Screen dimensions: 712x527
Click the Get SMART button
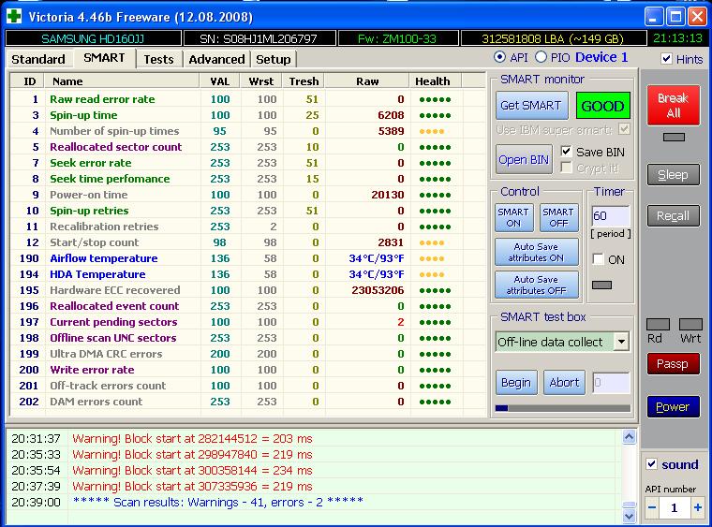(x=530, y=106)
